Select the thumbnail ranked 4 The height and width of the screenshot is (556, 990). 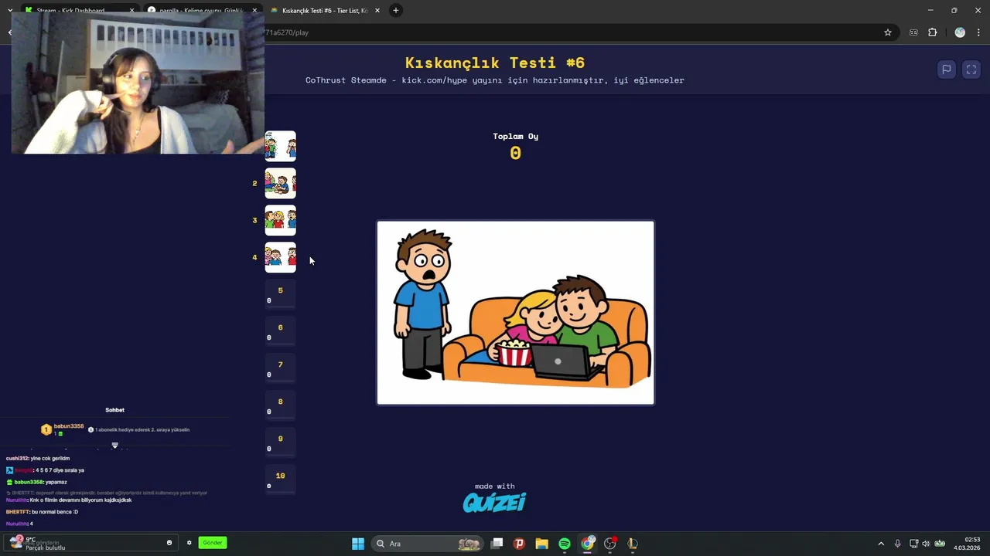[280, 257]
